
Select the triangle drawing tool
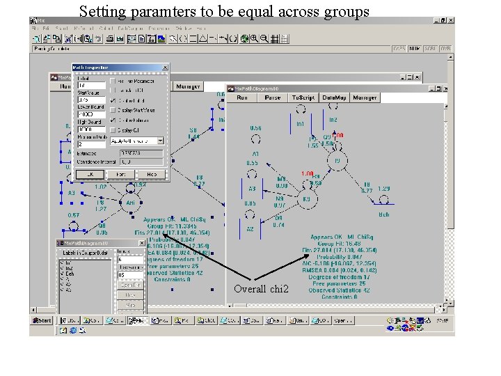click(x=203, y=39)
